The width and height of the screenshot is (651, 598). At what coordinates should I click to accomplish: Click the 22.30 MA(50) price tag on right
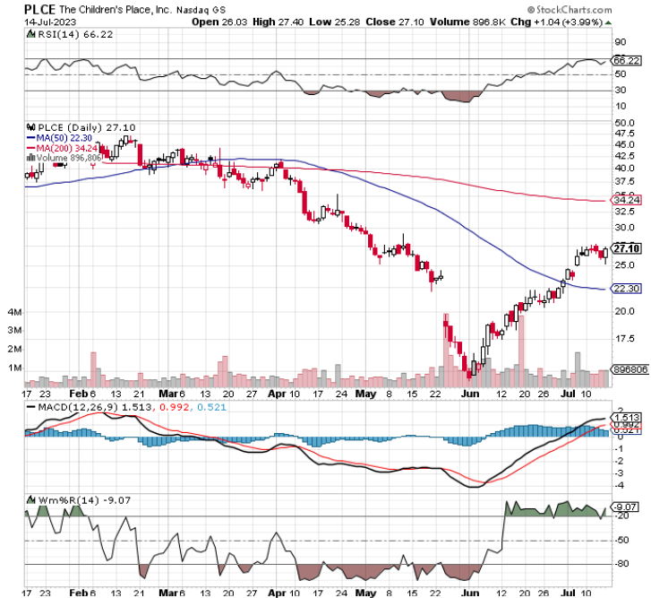coord(627,289)
